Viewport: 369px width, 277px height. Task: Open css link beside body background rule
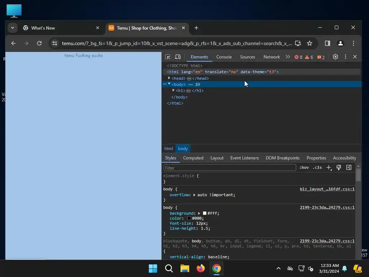(327, 207)
